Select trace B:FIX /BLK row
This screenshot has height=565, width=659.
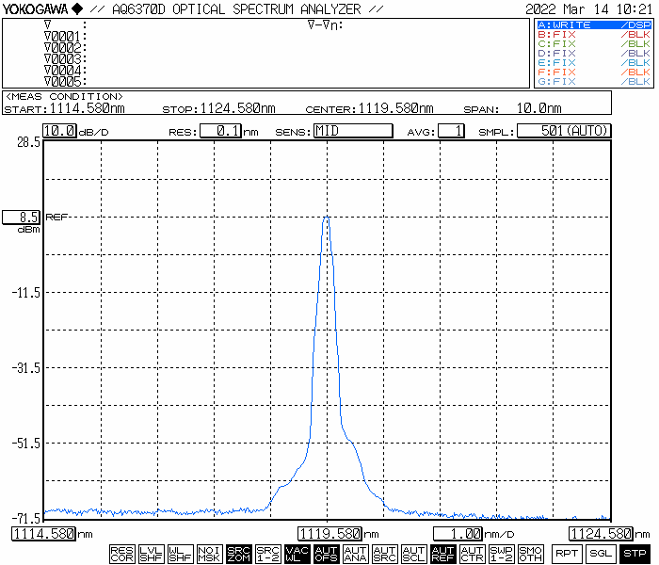[x=593, y=35]
